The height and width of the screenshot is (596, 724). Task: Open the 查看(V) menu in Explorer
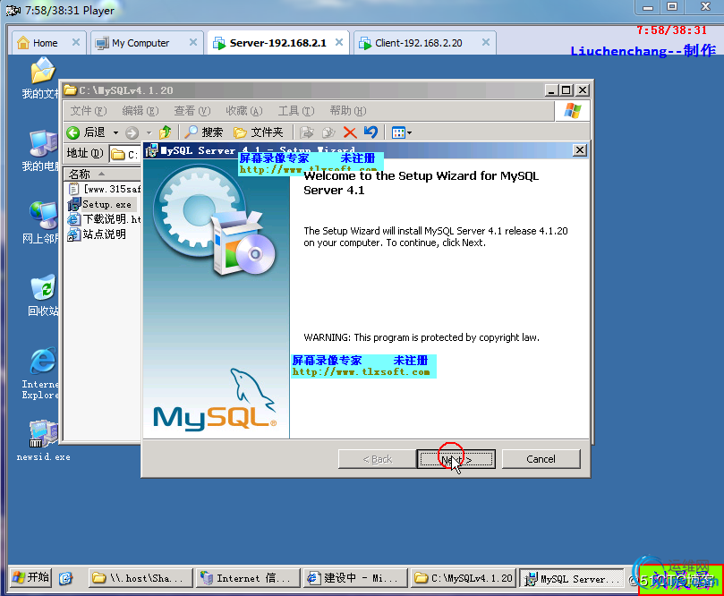click(192, 111)
